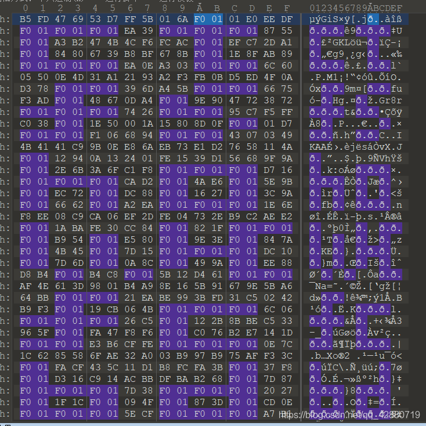Click hex byte 4C
Viewport: 426px width, 426px height.
(x=130, y=42)
